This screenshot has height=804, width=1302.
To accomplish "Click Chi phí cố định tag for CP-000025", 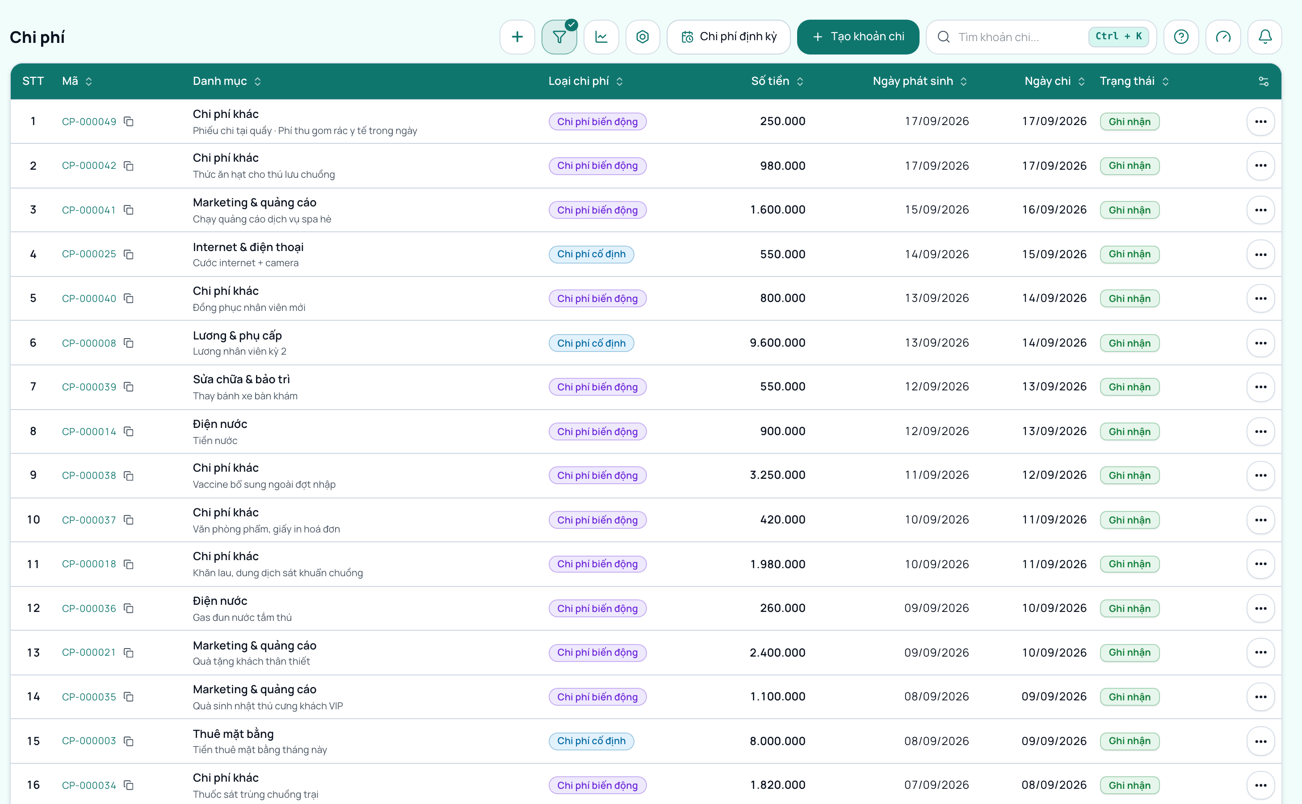I will click(x=591, y=254).
